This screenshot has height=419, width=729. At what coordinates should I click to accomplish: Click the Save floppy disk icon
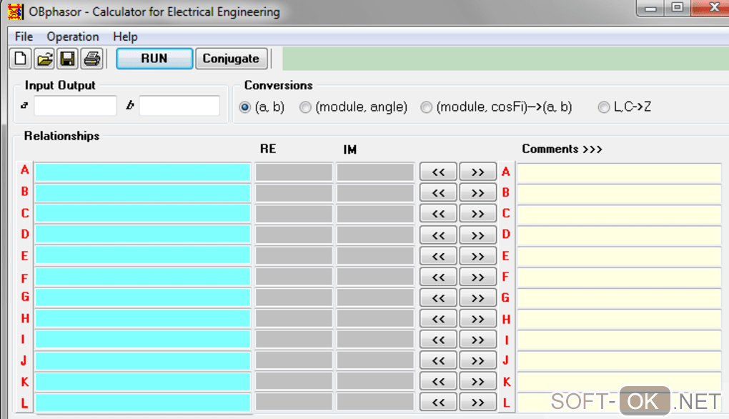coord(68,59)
